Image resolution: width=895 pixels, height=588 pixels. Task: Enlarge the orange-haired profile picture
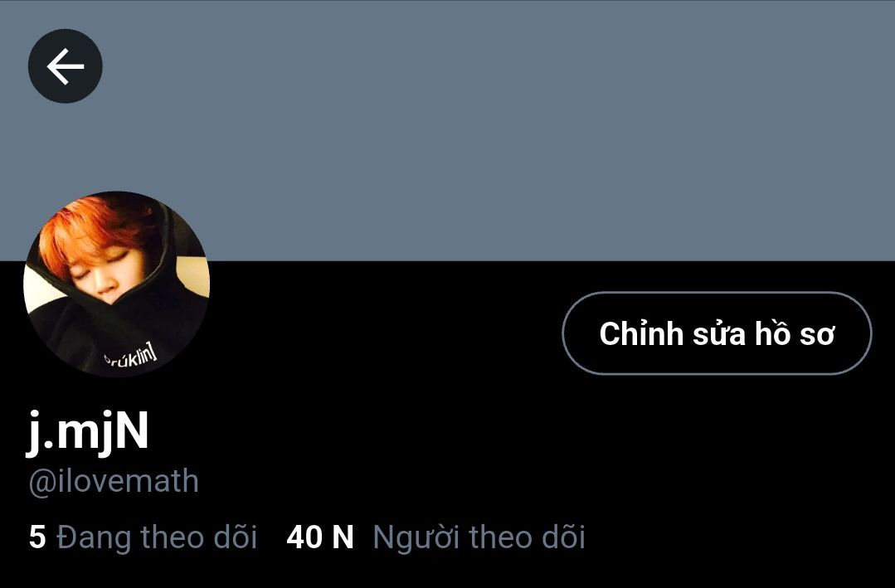click(x=116, y=284)
